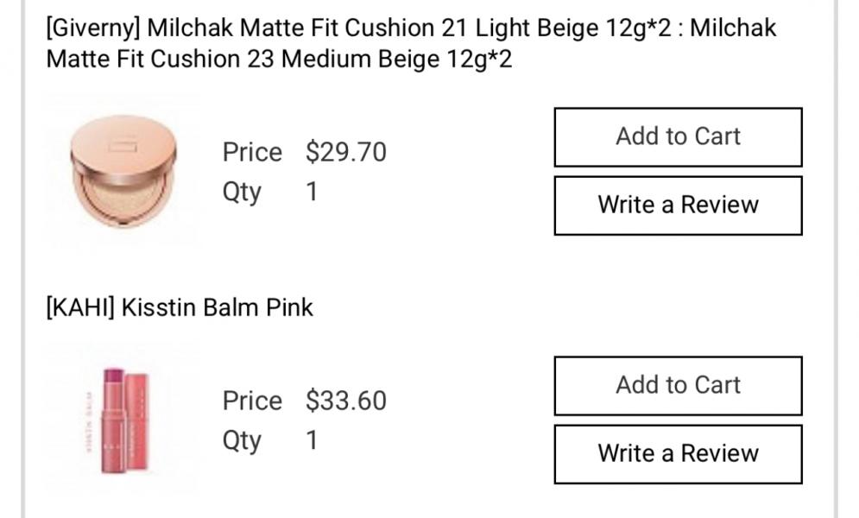859x518 pixels.
Task: Add the Giverny Milchak cushion to cart
Action: 678,136
